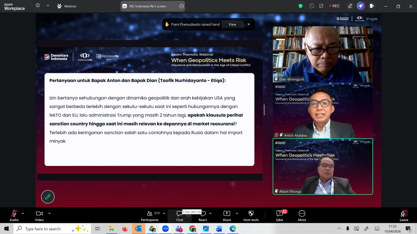The height and width of the screenshot is (234, 417).
Task: Select Alison Ritonga video thumbnail
Action: pyautogui.click(x=323, y=166)
